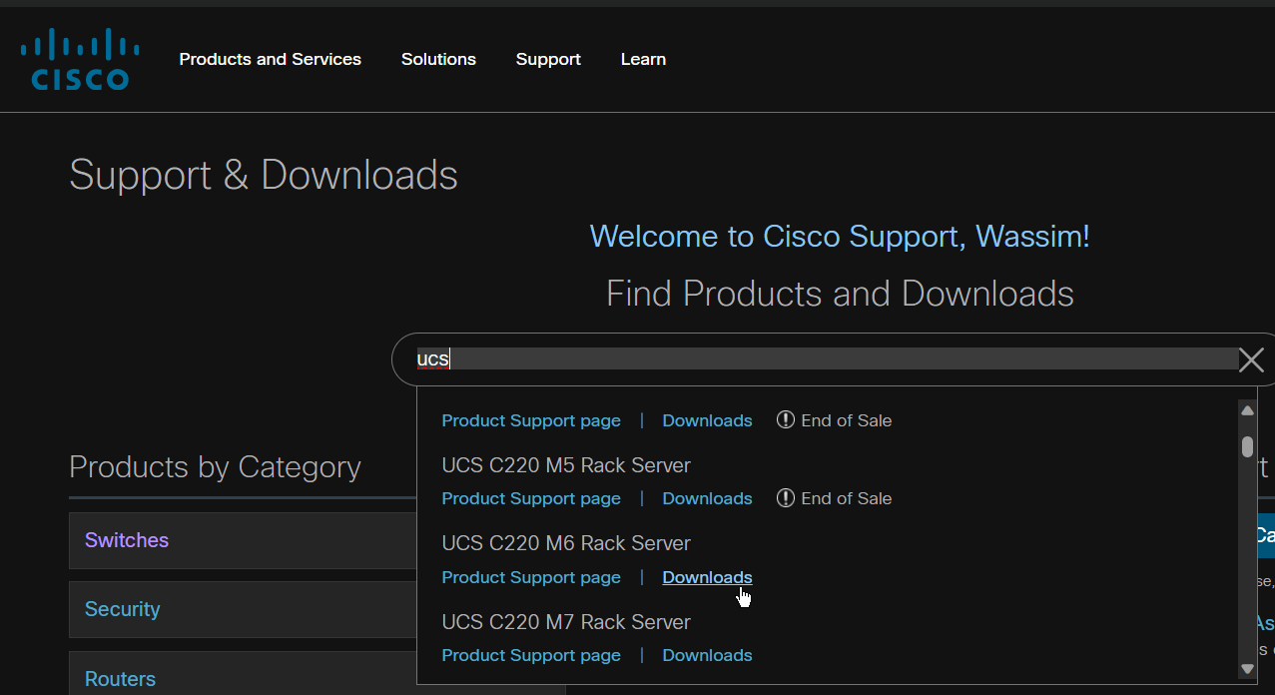The width and height of the screenshot is (1275, 695).
Task: Click into the search box containing ucs
Action: 827,359
